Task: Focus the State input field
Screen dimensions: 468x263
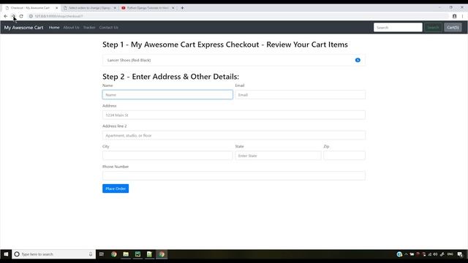Action: tap(278, 156)
